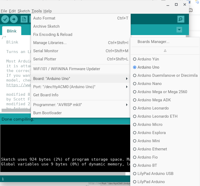This screenshot has height=186, width=200.
Task: Click the "Done compiling." status text
Action: tap(18, 119)
